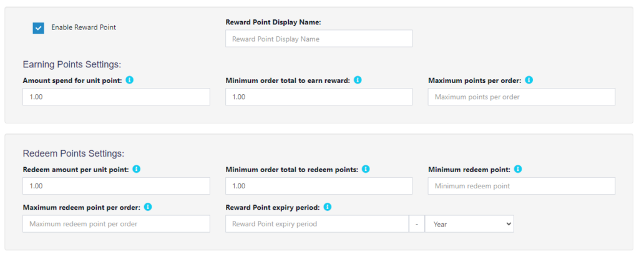Click the Amount spend for unit point input

pyautogui.click(x=116, y=97)
